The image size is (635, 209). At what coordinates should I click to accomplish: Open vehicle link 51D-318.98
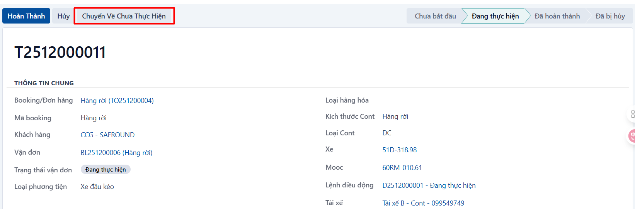point(400,150)
